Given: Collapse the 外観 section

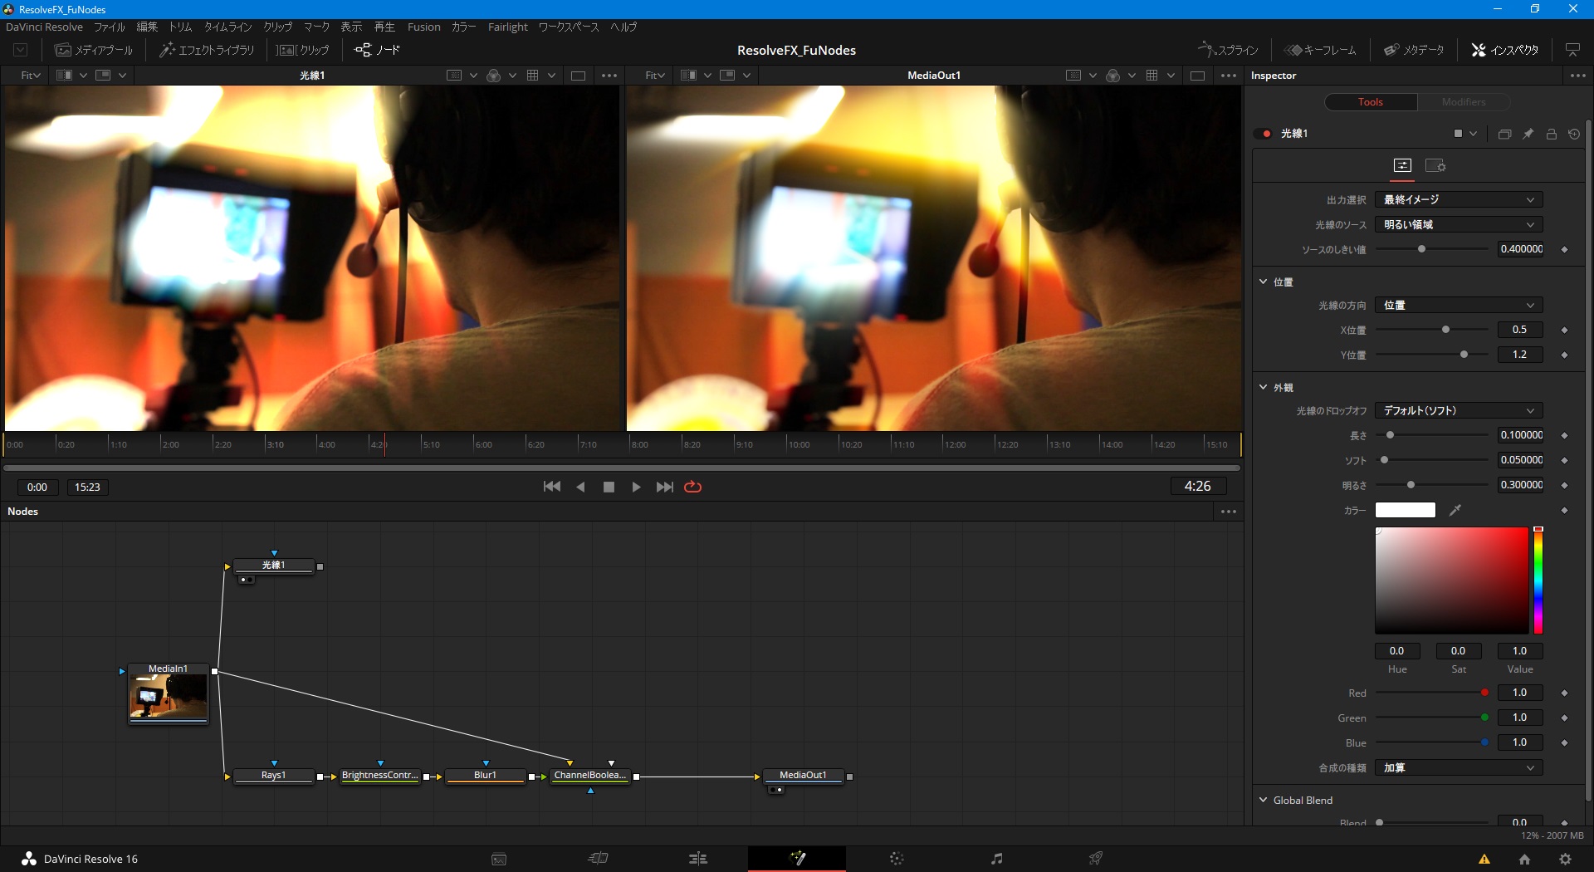Looking at the screenshot, I should click(x=1264, y=387).
